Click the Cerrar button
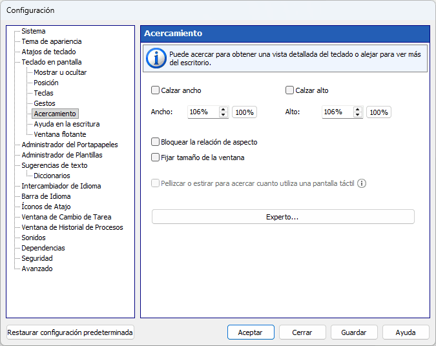Screen dimensions: 436x346 pos(302,332)
